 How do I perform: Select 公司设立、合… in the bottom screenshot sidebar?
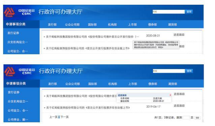click(18, 111)
